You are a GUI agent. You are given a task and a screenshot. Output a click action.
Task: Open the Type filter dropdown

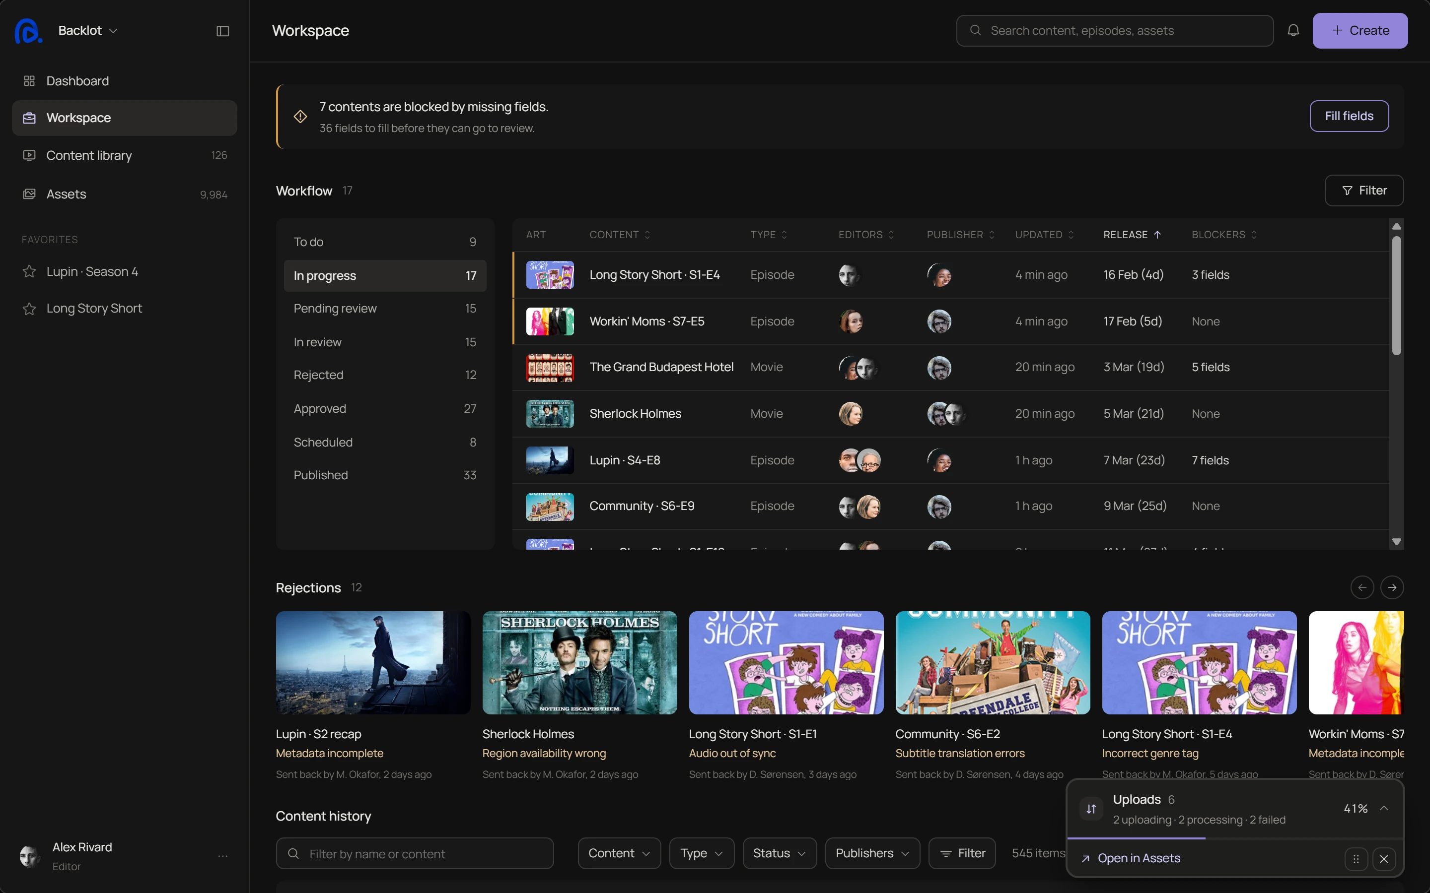point(702,853)
